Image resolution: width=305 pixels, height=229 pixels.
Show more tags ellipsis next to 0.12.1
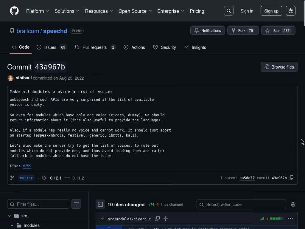point(67,178)
